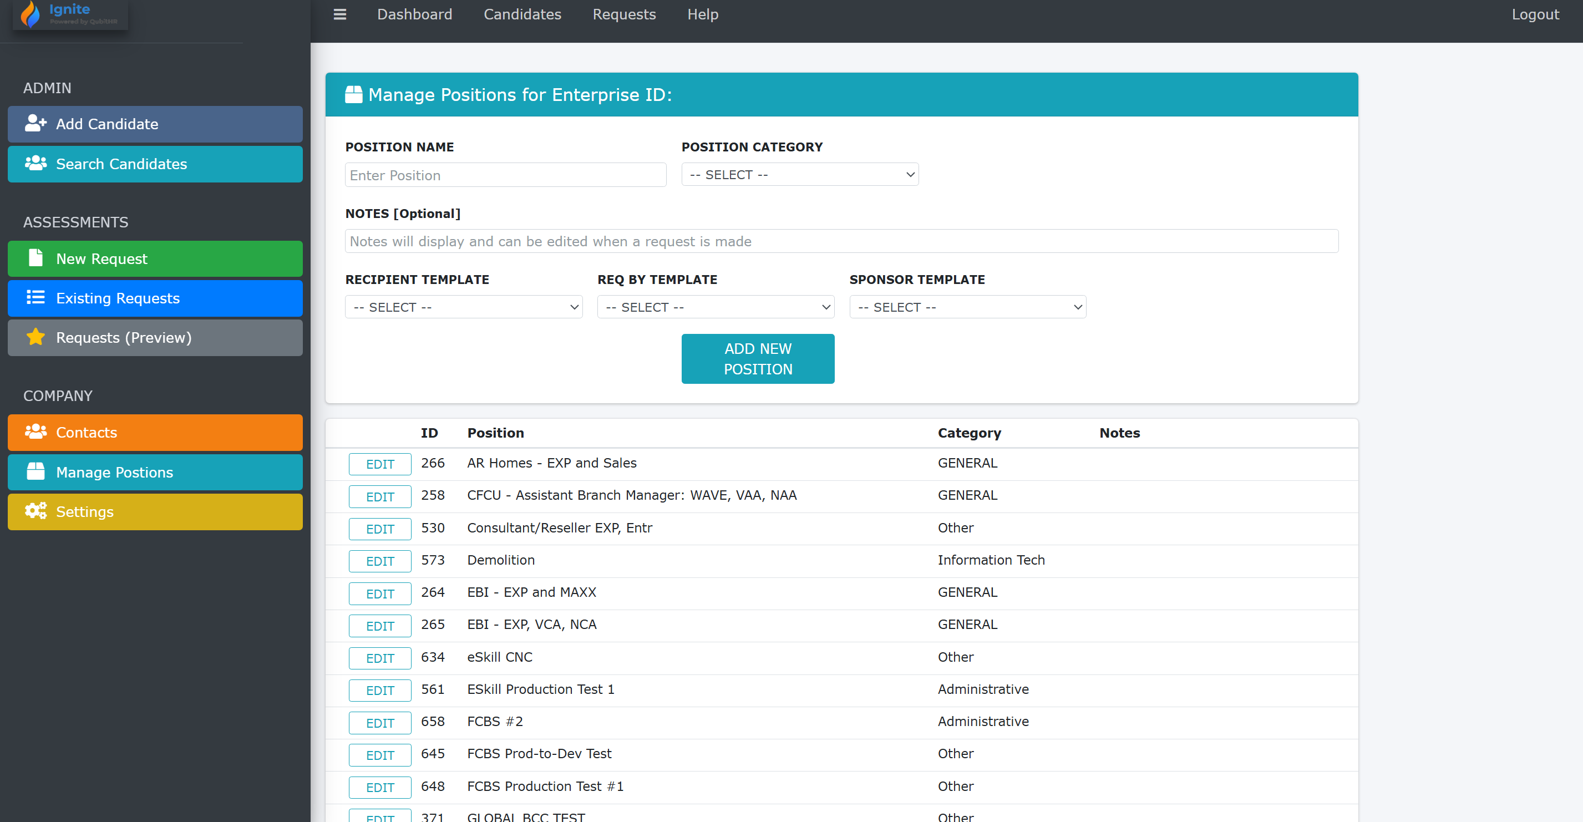Edit position 258 CFCU Assistant Branch Manager

[380, 496]
